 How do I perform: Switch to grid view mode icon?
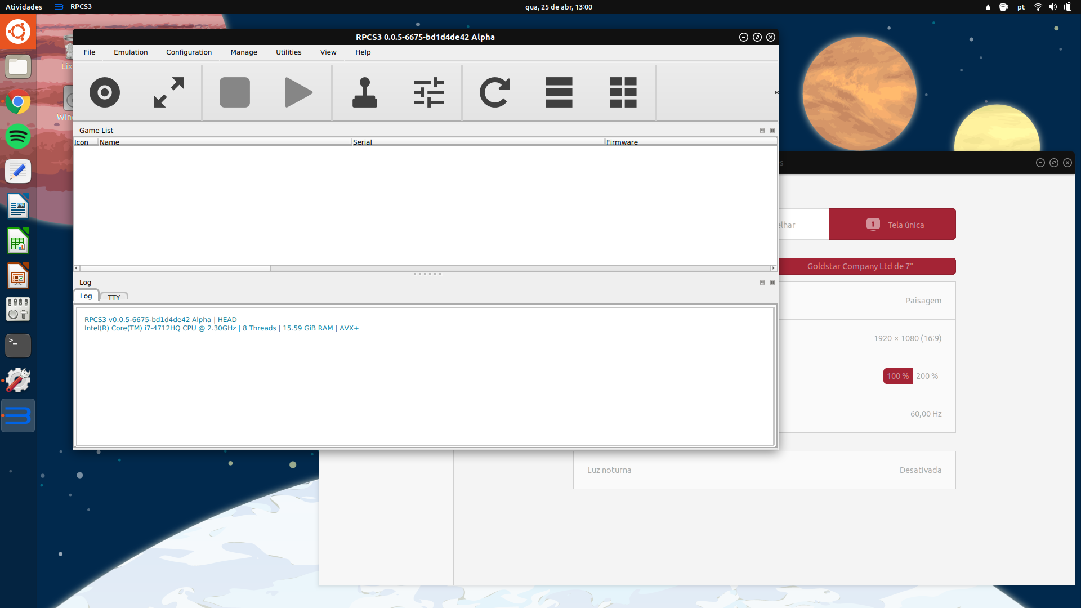623,92
